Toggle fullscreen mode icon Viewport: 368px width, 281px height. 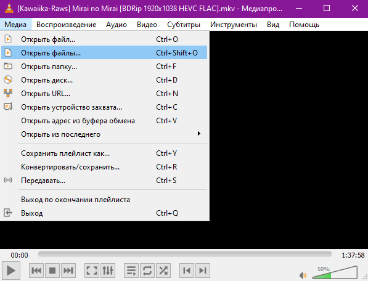click(91, 271)
